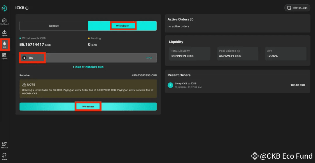Viewport: 315px width, 163px height.
Task: Show info next to iCKB title
Action: pyautogui.click(x=27, y=8)
